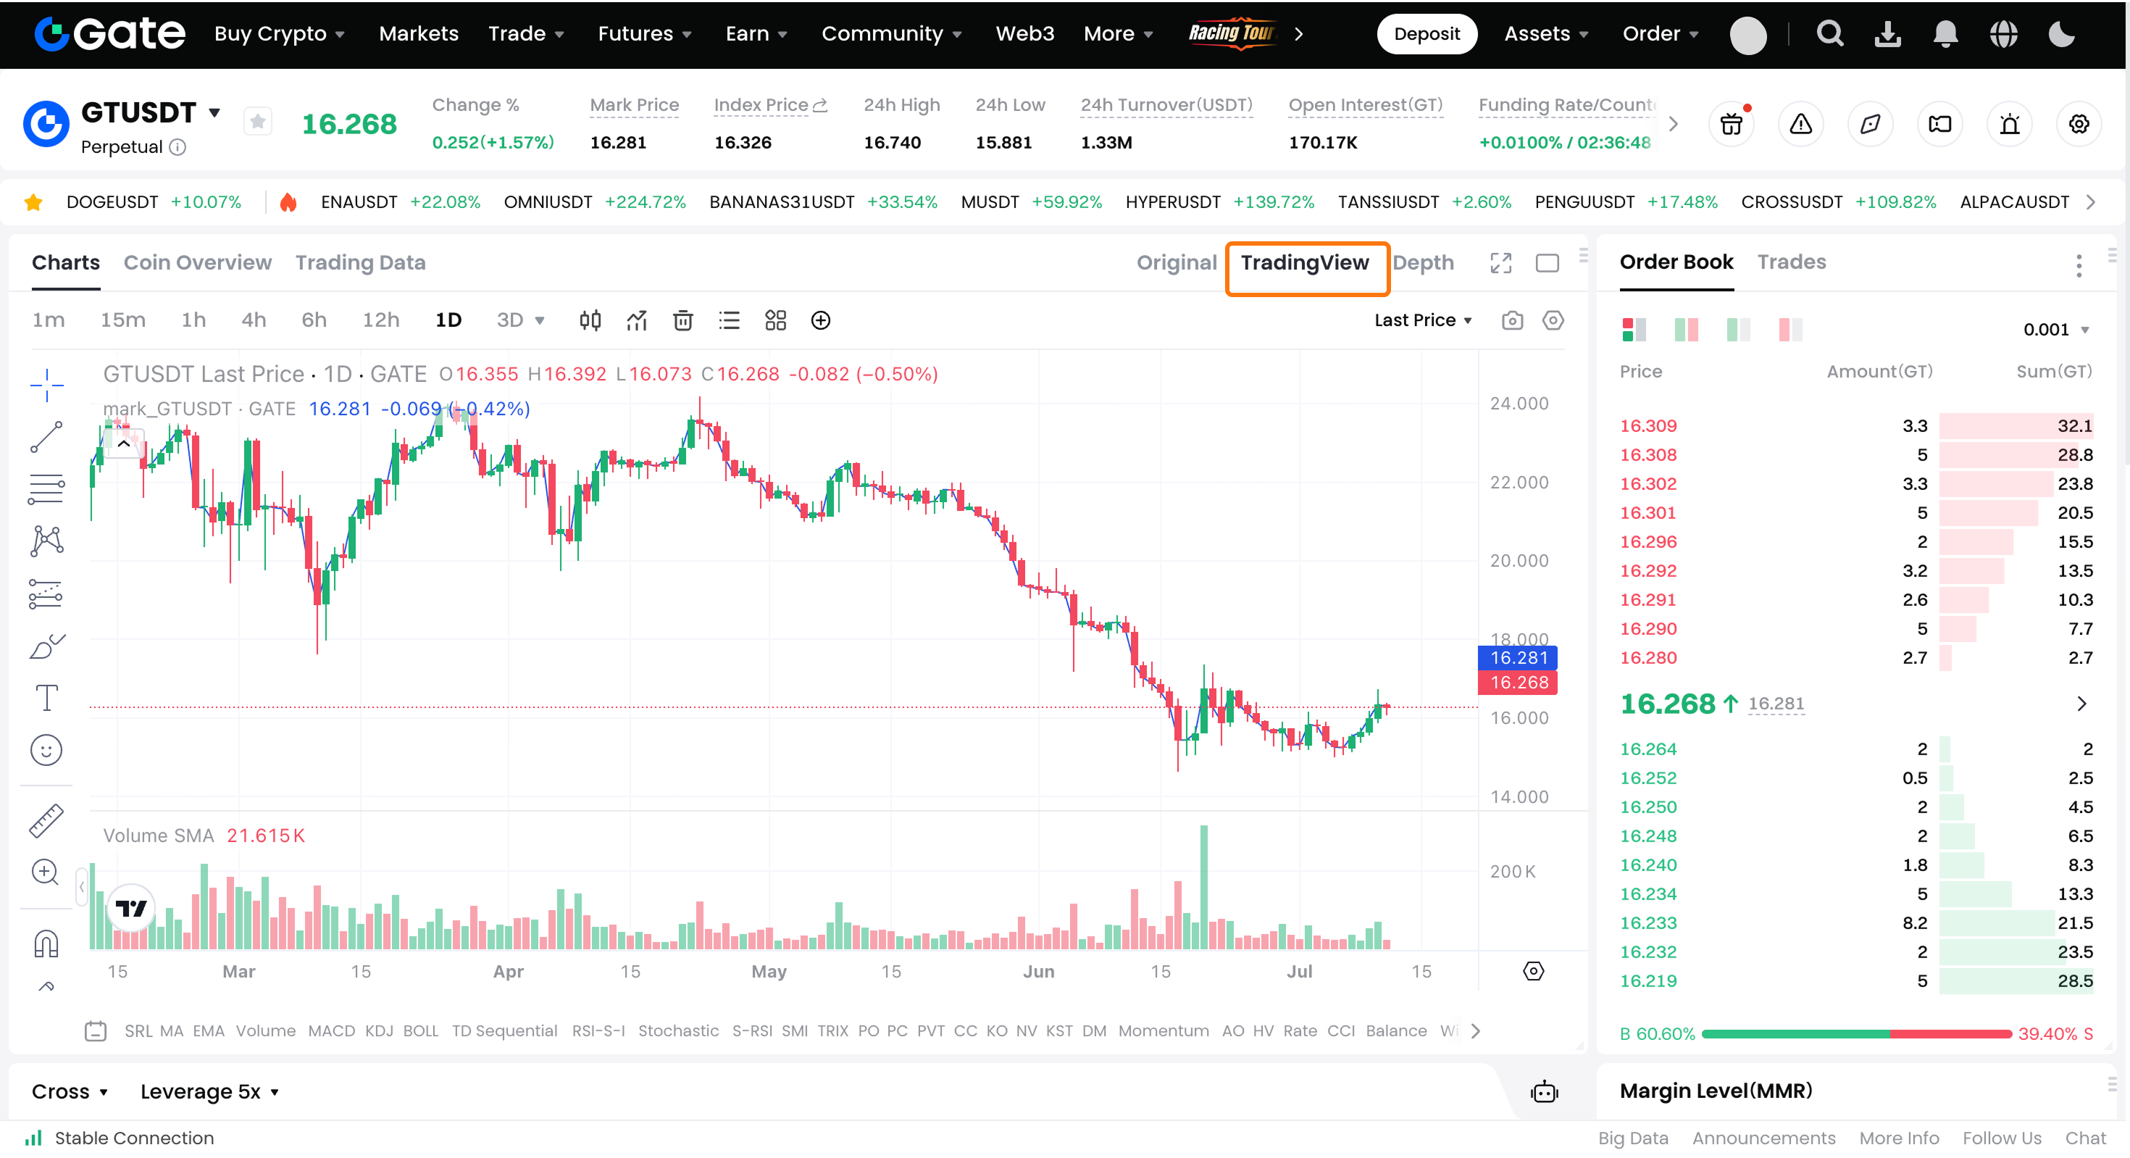
Task: Switch to the Depth chart tab
Action: point(1422,262)
